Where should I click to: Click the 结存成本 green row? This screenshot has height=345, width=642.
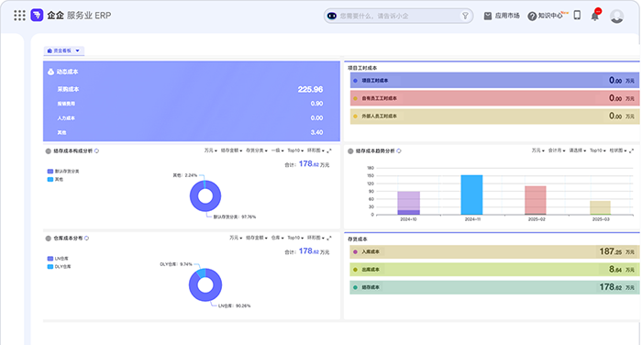pos(494,287)
